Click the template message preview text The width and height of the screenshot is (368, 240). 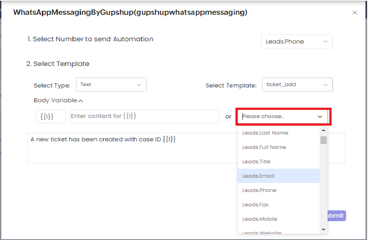point(103,139)
